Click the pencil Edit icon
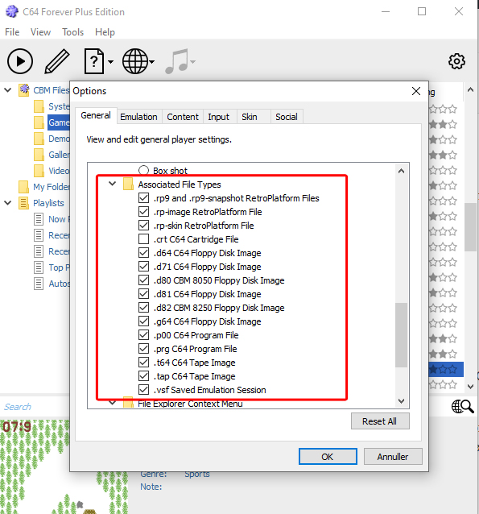This screenshot has height=514, width=479. [57, 61]
